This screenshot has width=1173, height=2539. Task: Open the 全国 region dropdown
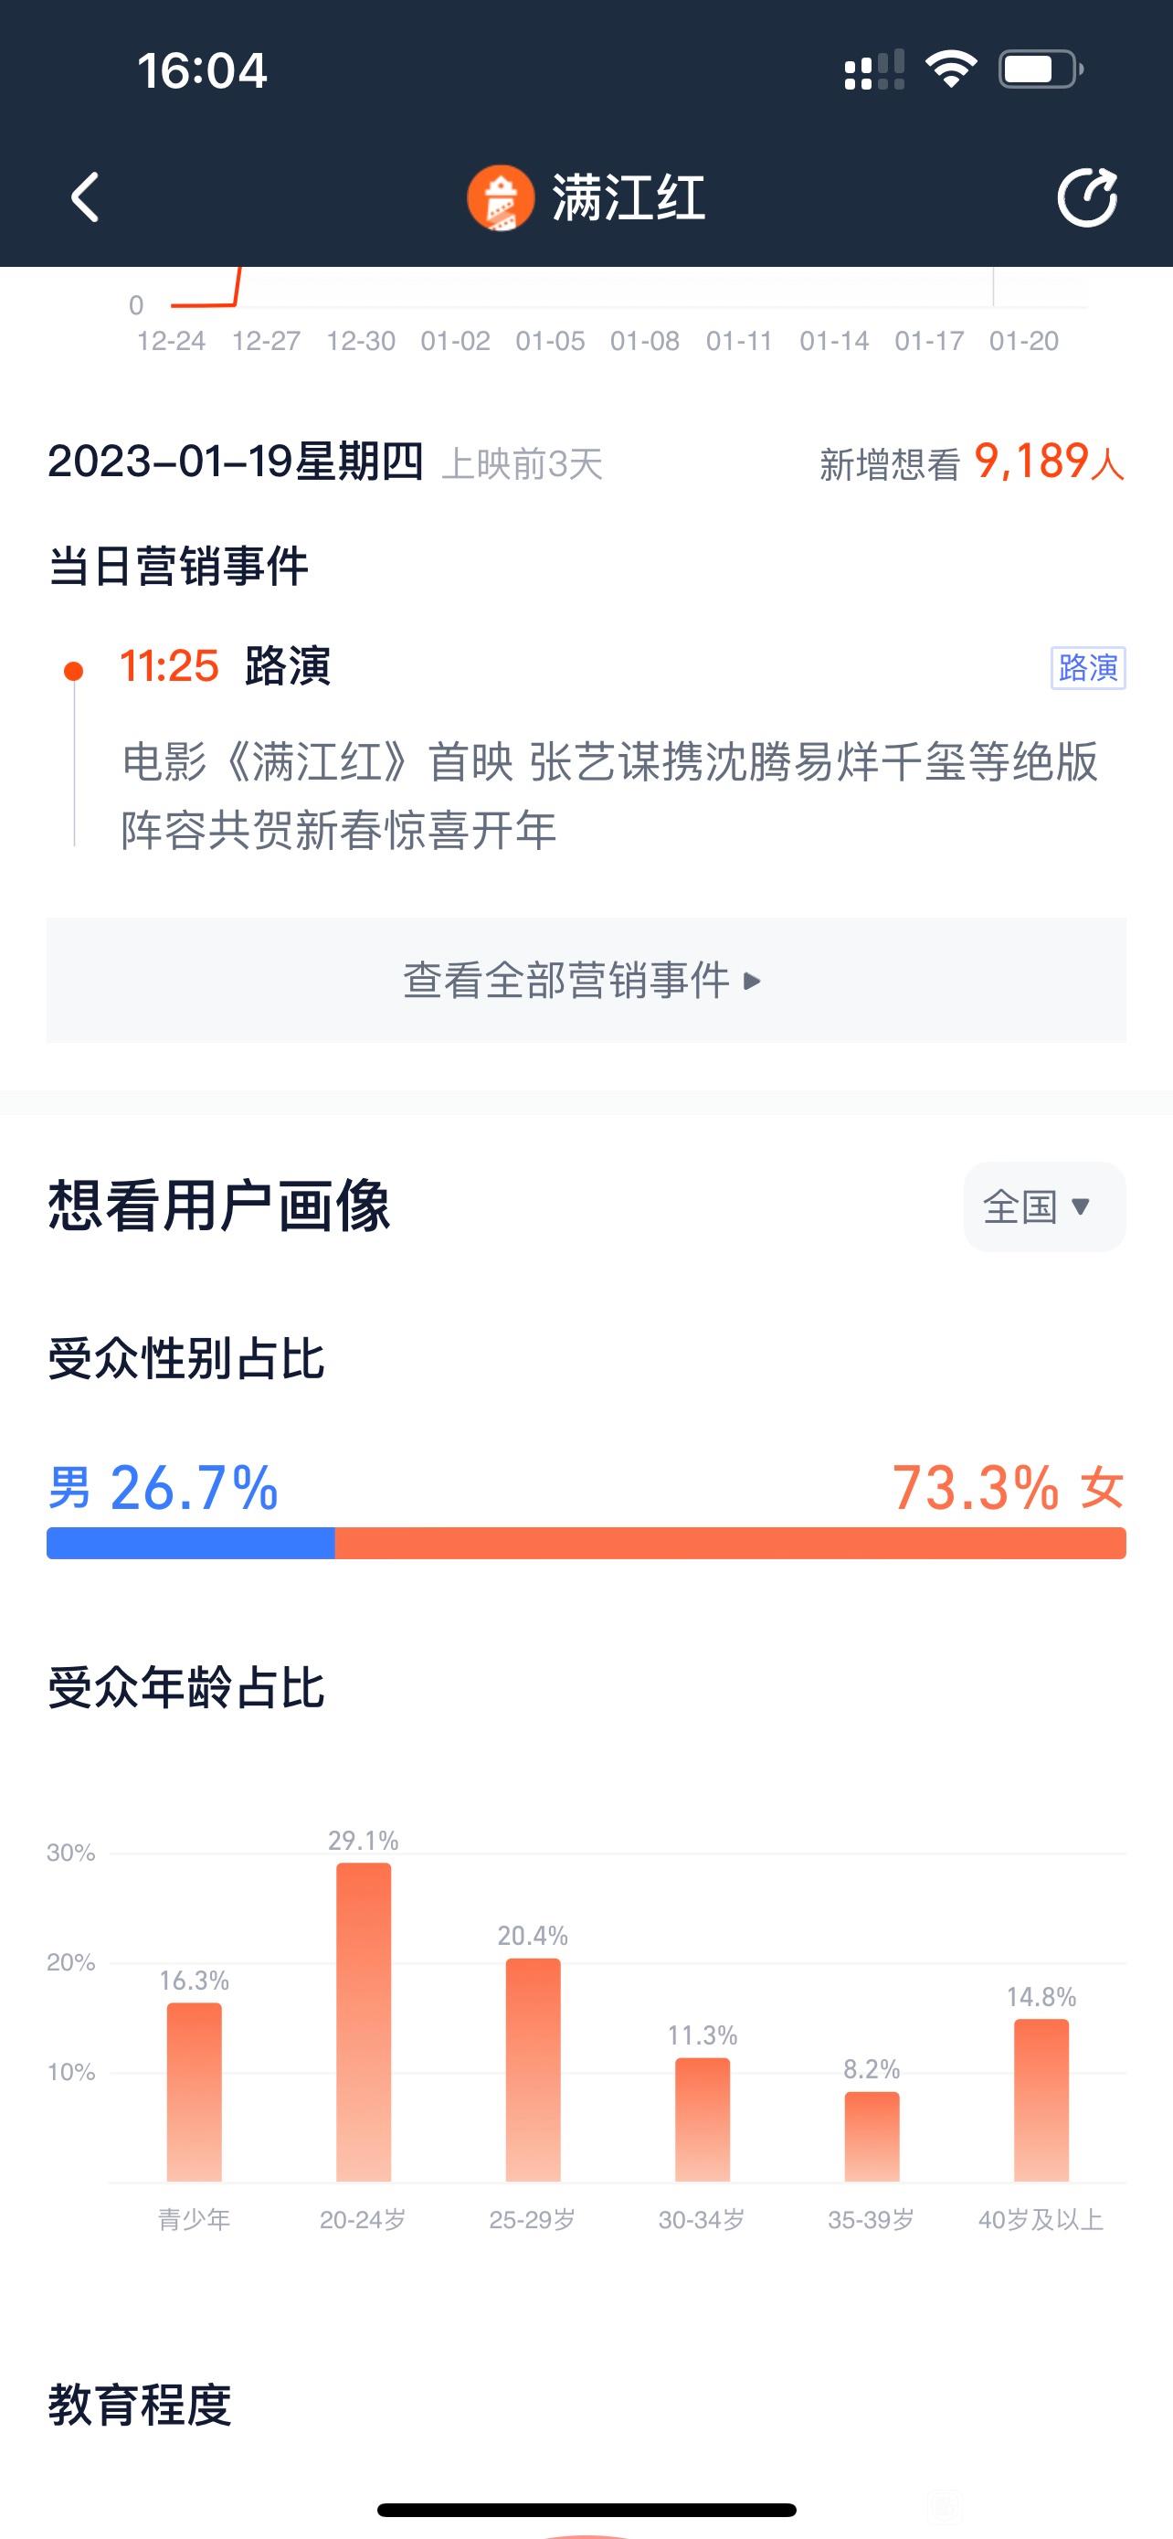1044,1206
